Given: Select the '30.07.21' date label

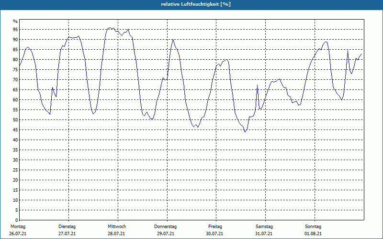Looking at the screenshot, I should (x=214, y=234).
